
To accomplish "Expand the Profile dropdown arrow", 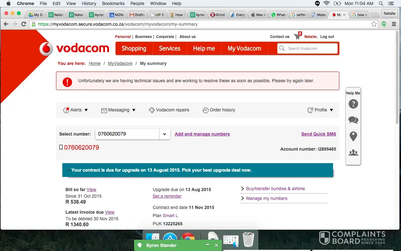I will pyautogui.click(x=331, y=110).
